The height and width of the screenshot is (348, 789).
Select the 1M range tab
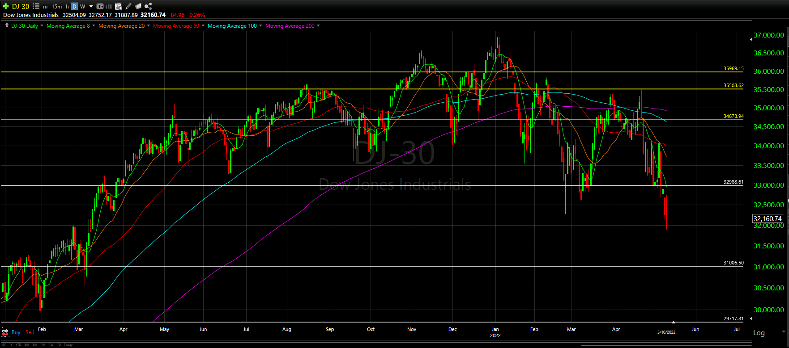point(43,344)
